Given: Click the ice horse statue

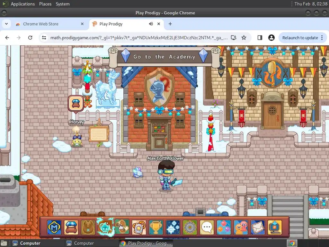Looking at the screenshot, I should 107,89.
